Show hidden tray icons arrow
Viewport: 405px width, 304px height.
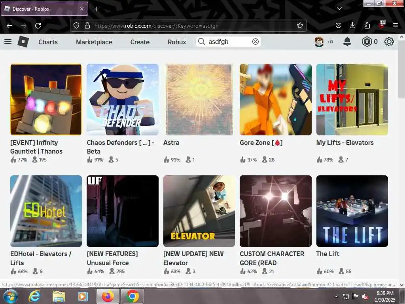(x=336, y=296)
